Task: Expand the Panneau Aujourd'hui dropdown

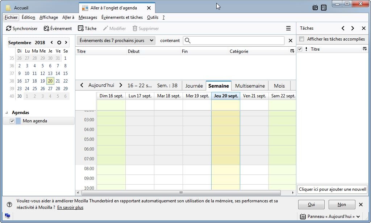Action: (358, 216)
